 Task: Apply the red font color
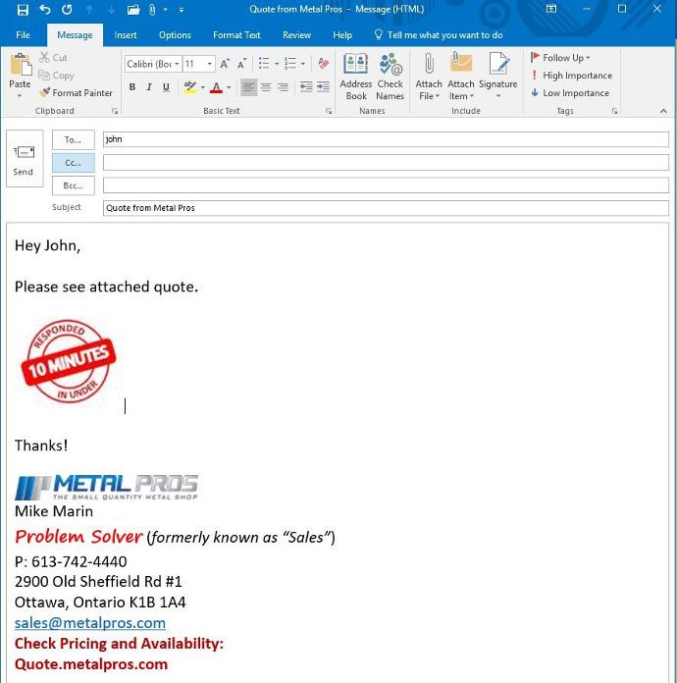[x=216, y=87]
